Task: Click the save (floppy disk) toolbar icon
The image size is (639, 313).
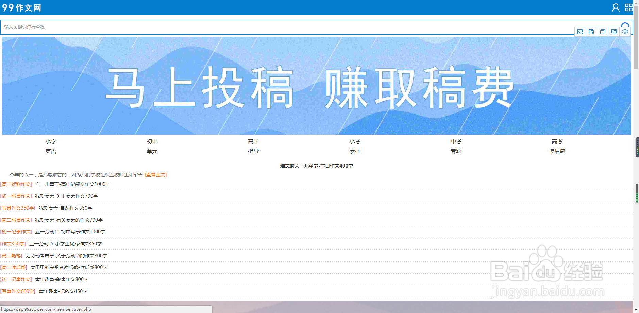Action: (x=591, y=31)
